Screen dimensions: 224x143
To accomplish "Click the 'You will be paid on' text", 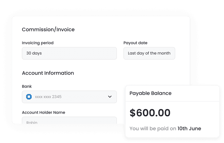I will click(153, 128).
